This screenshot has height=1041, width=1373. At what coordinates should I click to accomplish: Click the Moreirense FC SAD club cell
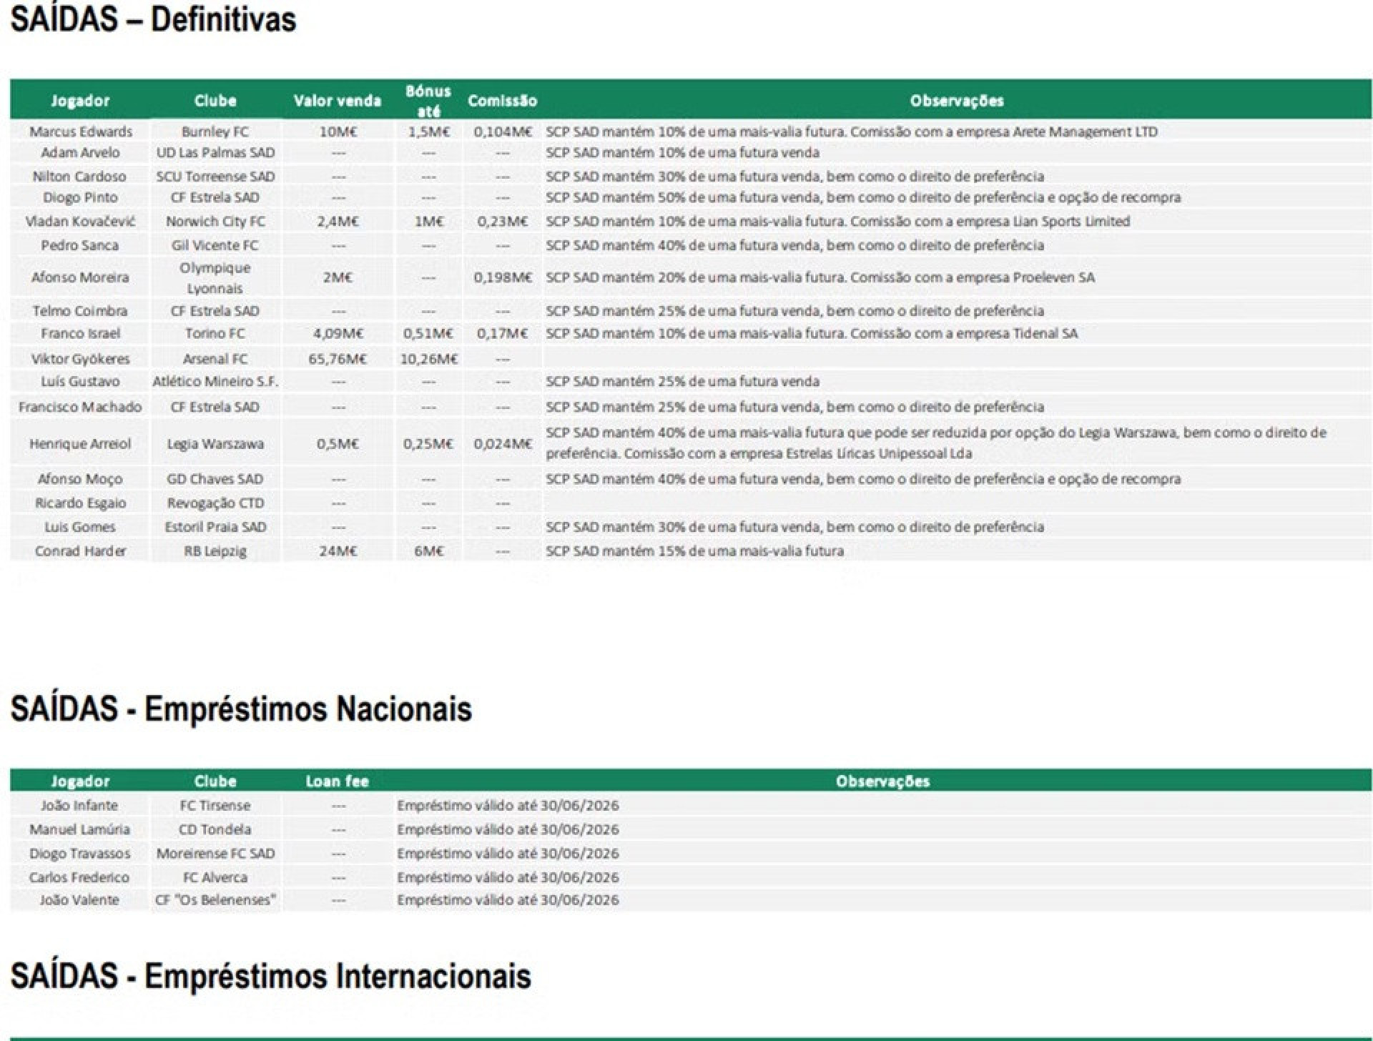(x=215, y=854)
